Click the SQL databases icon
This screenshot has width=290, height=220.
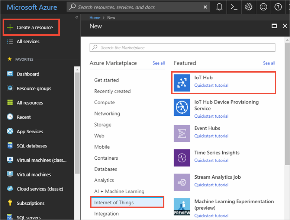point(10,146)
